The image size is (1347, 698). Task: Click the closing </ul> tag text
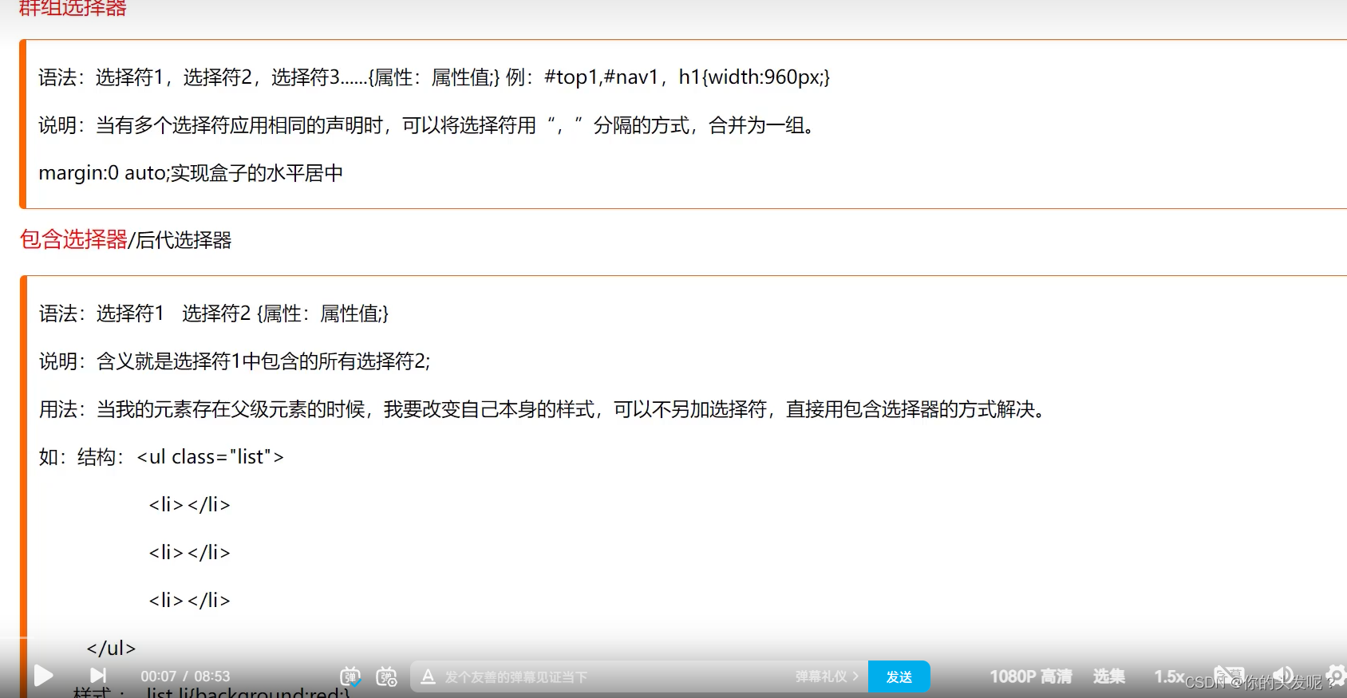click(111, 648)
